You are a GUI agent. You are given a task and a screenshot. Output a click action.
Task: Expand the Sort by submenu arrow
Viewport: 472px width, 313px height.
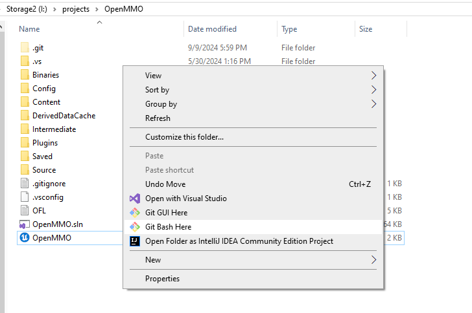[373, 89]
